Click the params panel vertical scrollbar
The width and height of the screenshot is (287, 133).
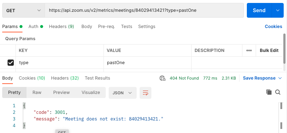(x=284, y=49)
